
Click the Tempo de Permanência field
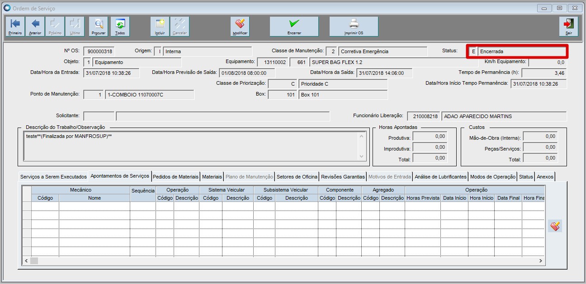click(x=544, y=73)
